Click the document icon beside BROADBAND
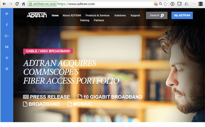Image resolution: width=205 pixels, height=127 pixels. (x=25, y=104)
